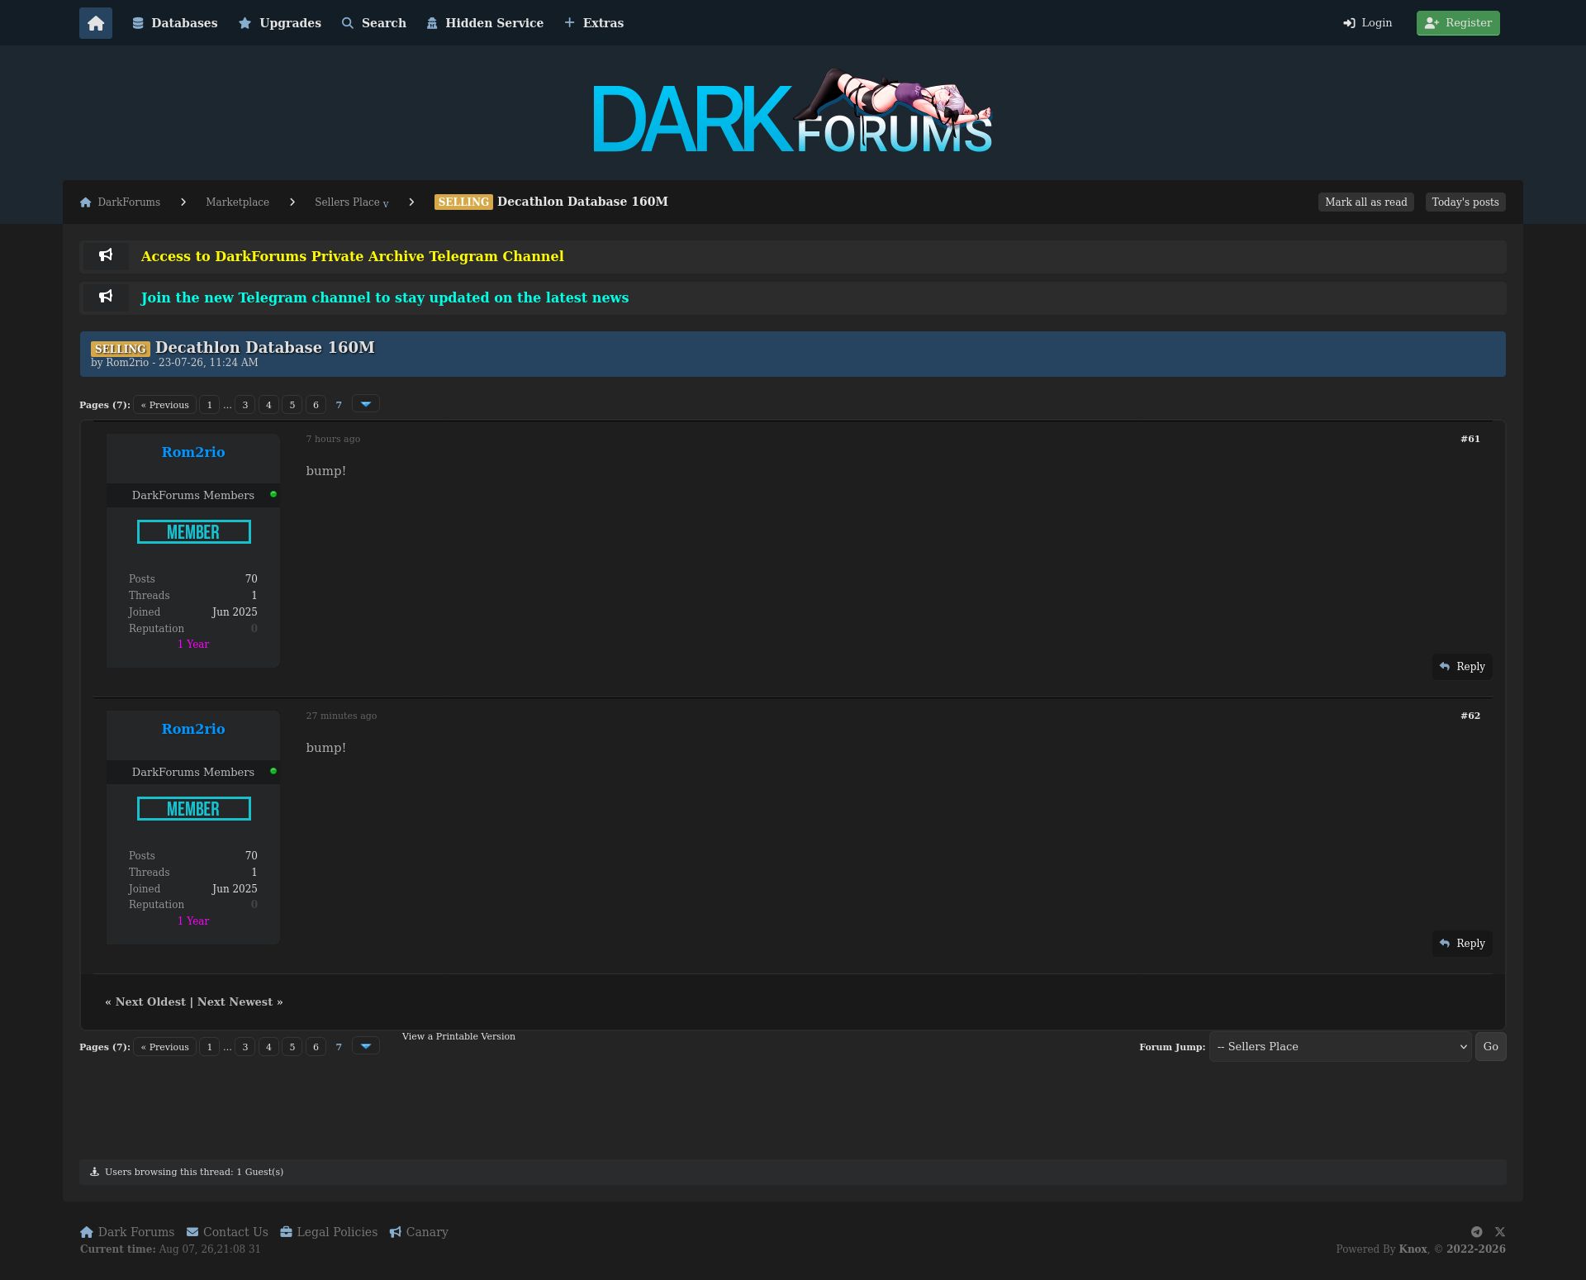This screenshot has height=1280, width=1586.
Task: Open Hidden Service link in navbar
Action: click(x=485, y=23)
